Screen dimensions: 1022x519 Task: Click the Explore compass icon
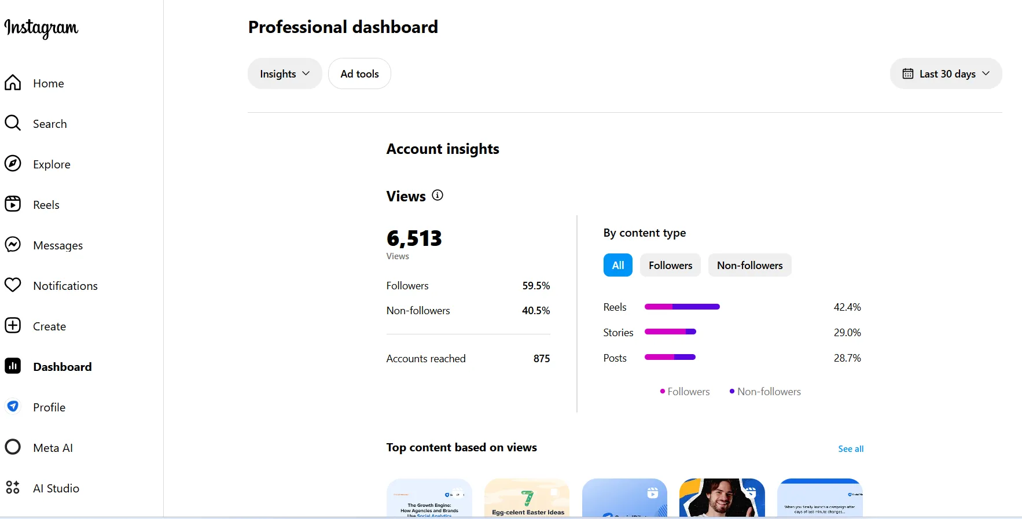pyautogui.click(x=13, y=164)
